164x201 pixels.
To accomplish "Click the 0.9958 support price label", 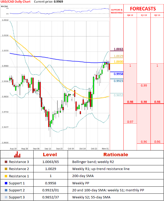I will point(118,74).
